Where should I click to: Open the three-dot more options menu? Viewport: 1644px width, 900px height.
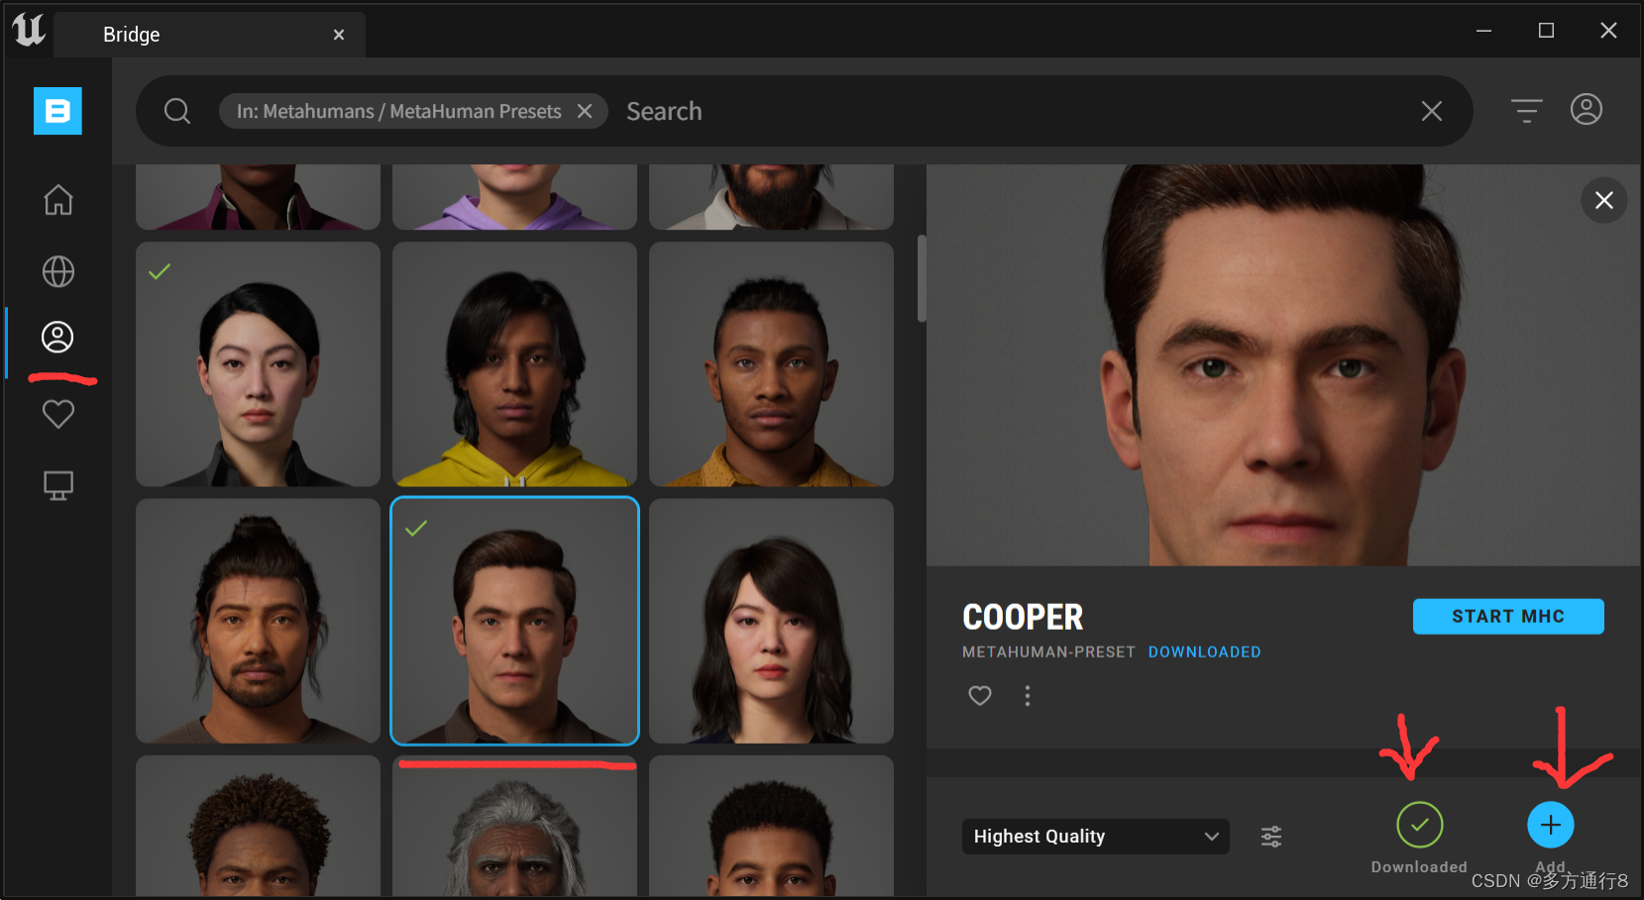tap(1028, 696)
